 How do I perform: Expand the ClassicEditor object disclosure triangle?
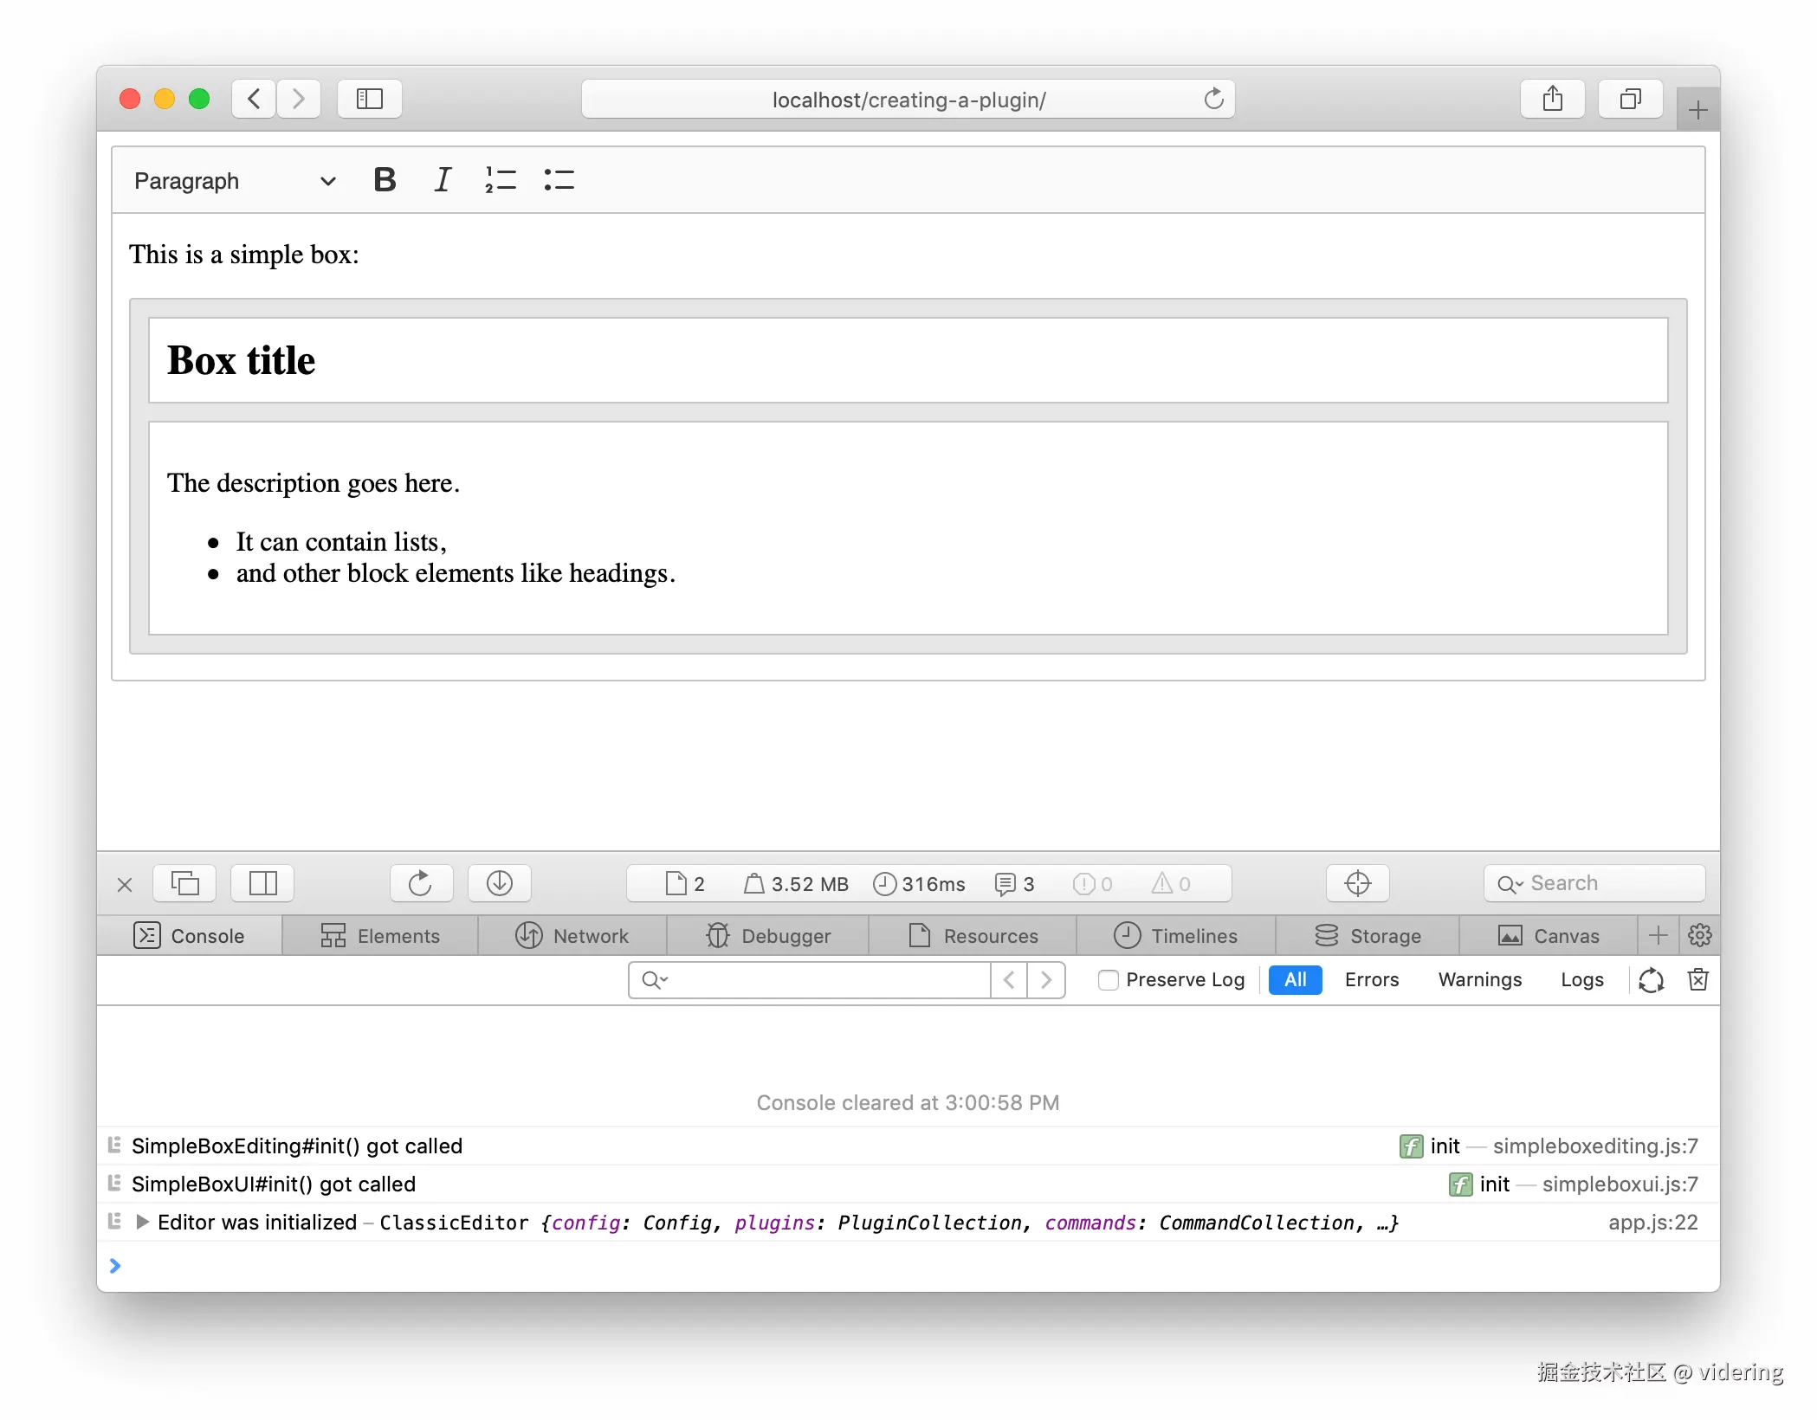143,1222
